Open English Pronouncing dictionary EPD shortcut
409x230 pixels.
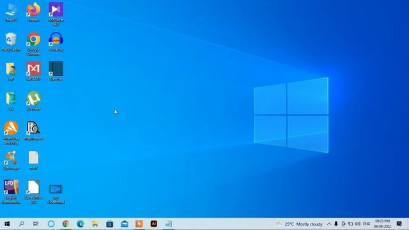click(11, 192)
